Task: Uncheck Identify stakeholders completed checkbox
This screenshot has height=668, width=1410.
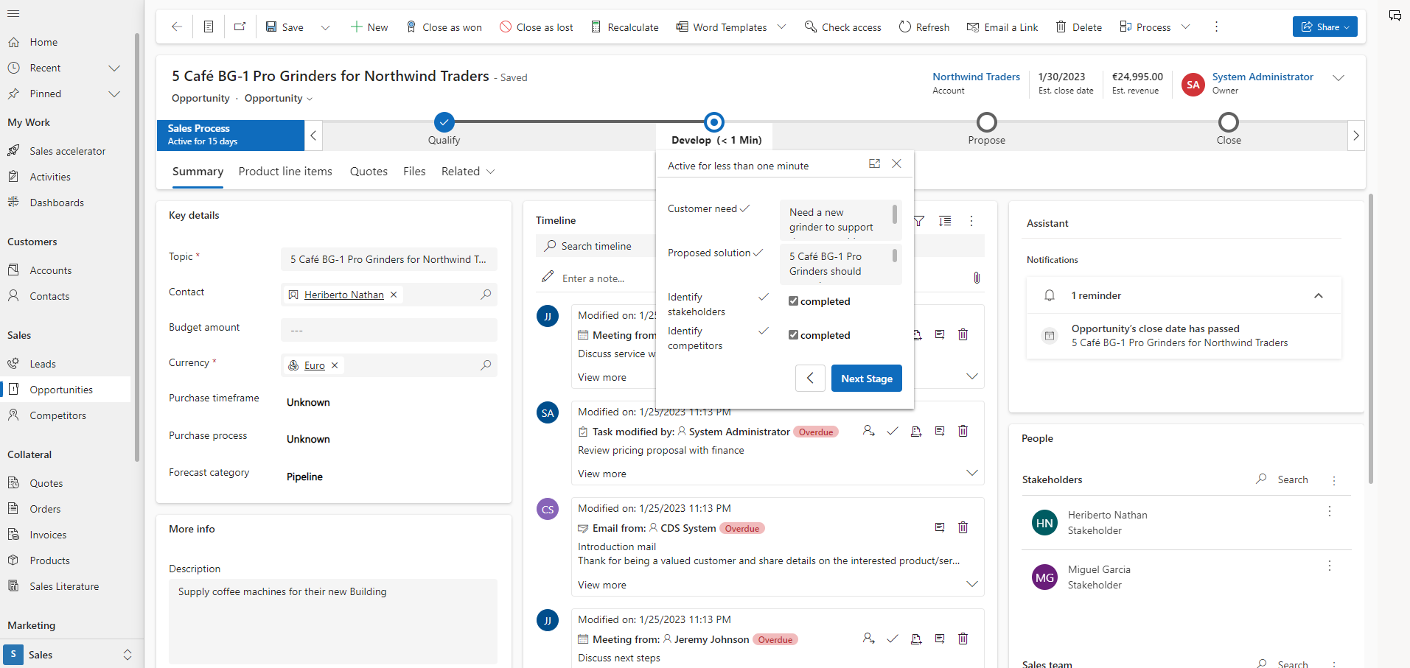Action: coord(793,301)
